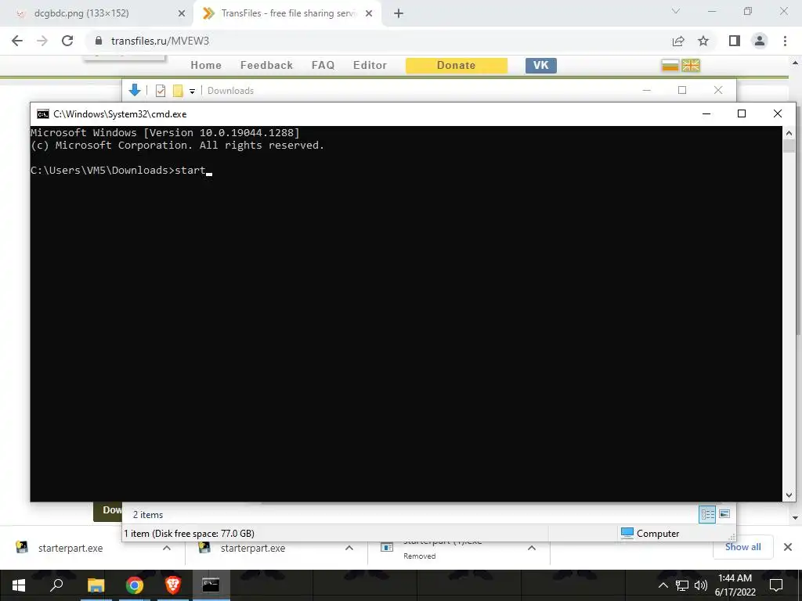Switch Explorer to large icons view
The height and width of the screenshot is (601, 802).
click(724, 514)
